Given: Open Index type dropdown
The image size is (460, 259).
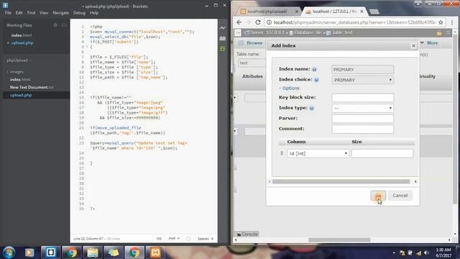Looking at the screenshot, I should (x=362, y=108).
